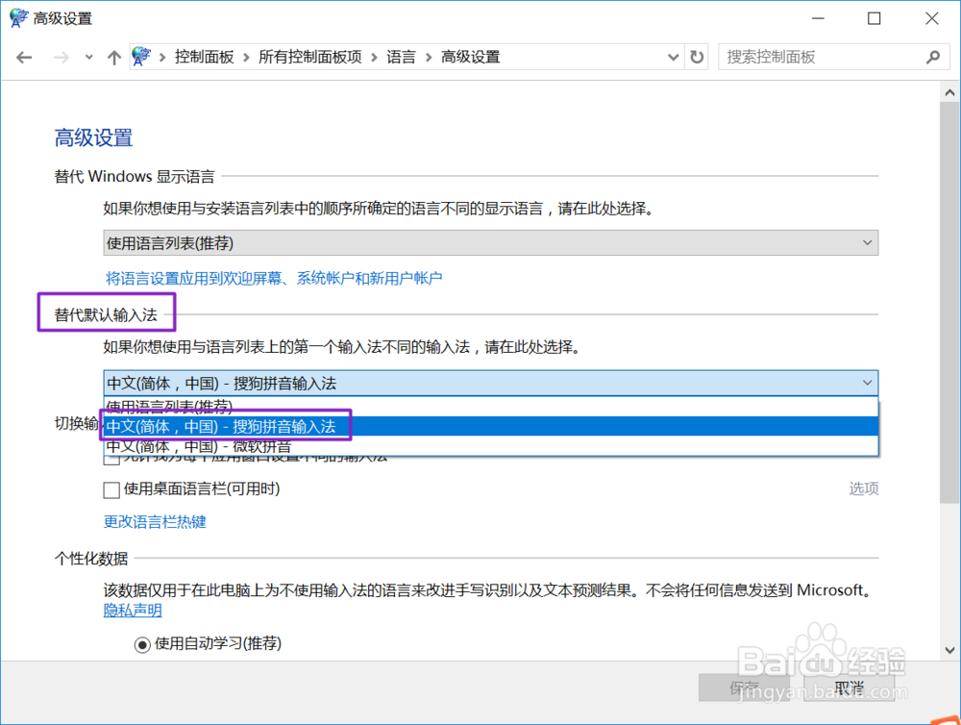The image size is (961, 725).
Task: Navigate to 语言 breadcrumb item
Action: 402,57
